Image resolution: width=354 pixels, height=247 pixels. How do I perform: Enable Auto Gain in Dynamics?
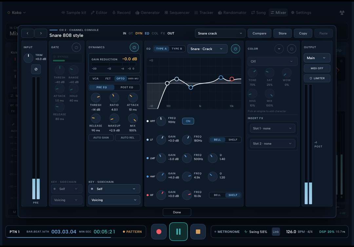click(x=101, y=138)
